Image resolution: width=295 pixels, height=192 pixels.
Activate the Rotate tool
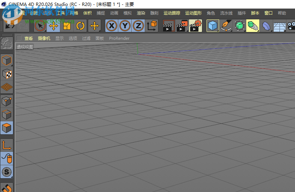pyautogui.click(x=80, y=26)
